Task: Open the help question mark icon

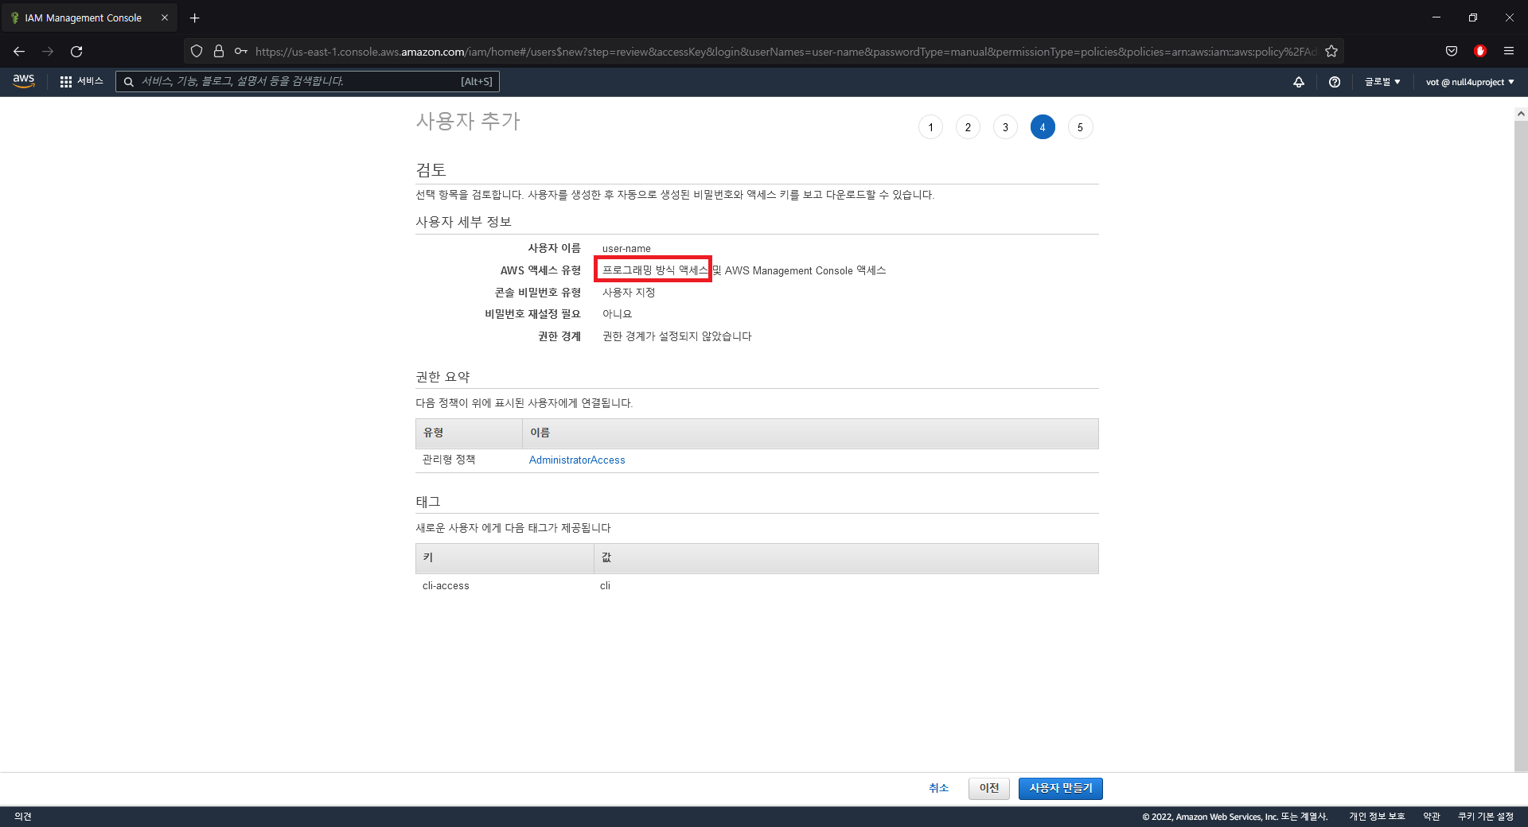Action: pyautogui.click(x=1335, y=82)
